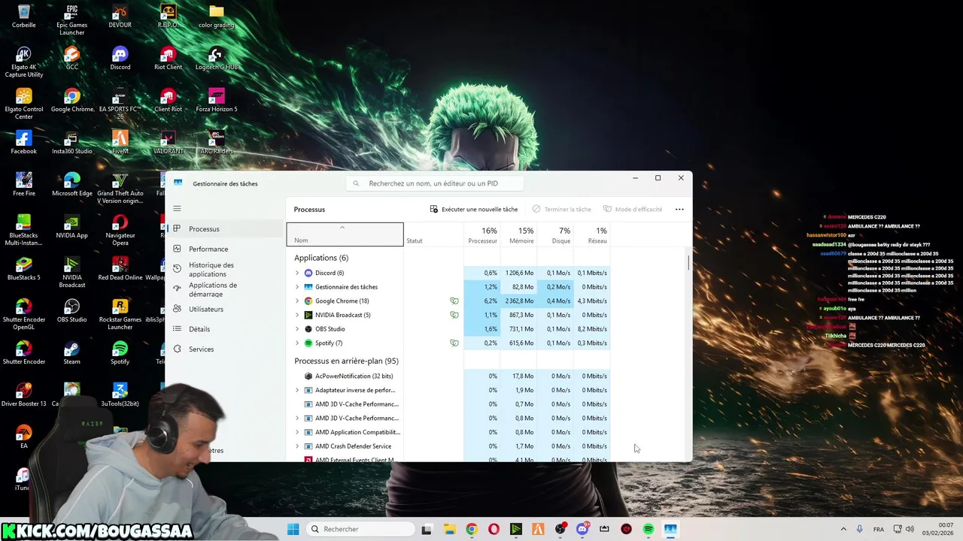Open the Détails tab
963x541 pixels.
tap(224, 329)
